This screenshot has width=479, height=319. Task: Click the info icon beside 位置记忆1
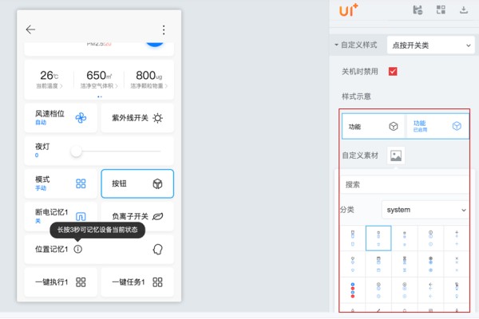(x=77, y=249)
